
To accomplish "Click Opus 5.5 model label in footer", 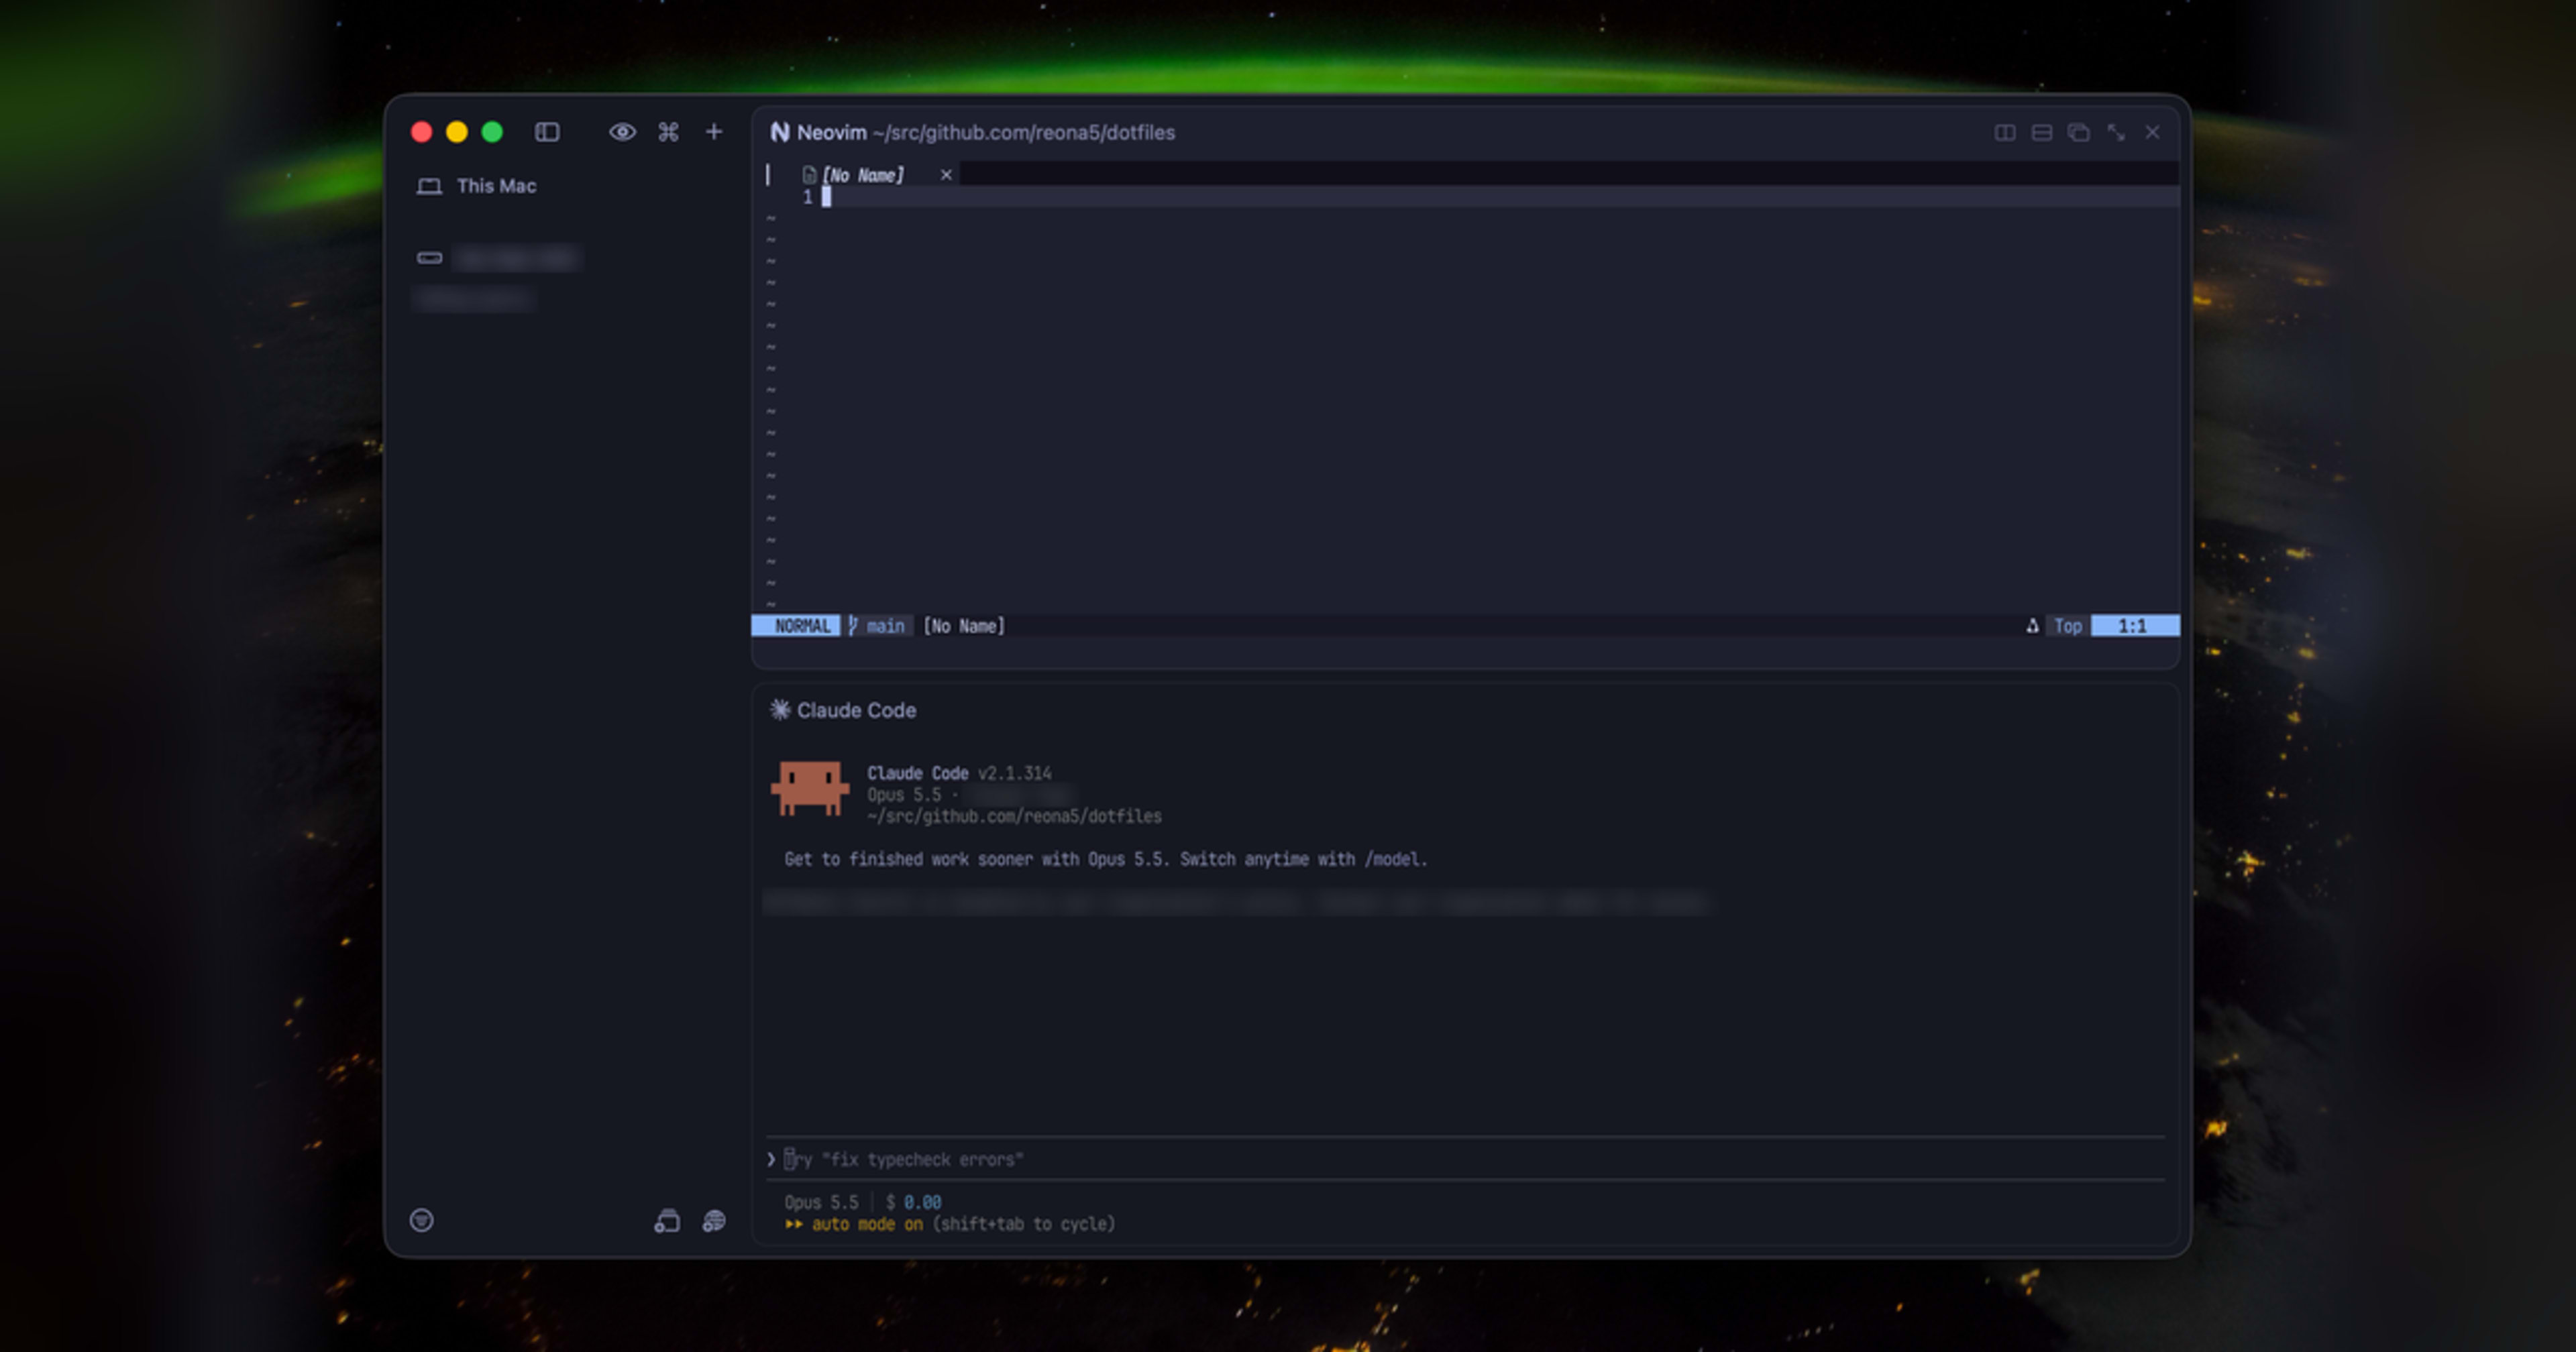I will pos(821,1202).
